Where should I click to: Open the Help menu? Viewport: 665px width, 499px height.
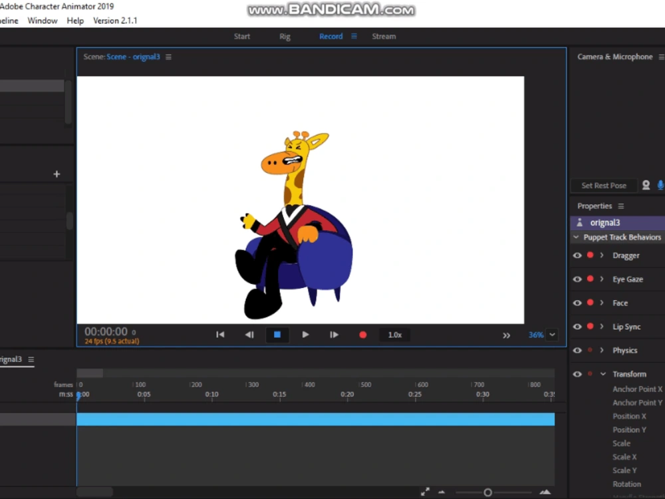click(75, 21)
